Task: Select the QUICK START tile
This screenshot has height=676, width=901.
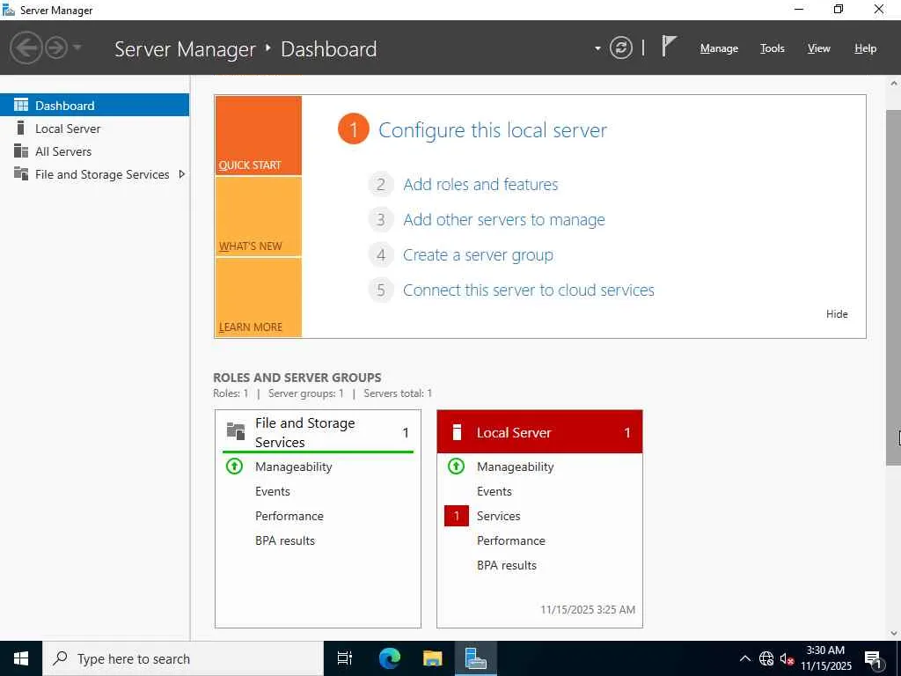Action: click(258, 136)
